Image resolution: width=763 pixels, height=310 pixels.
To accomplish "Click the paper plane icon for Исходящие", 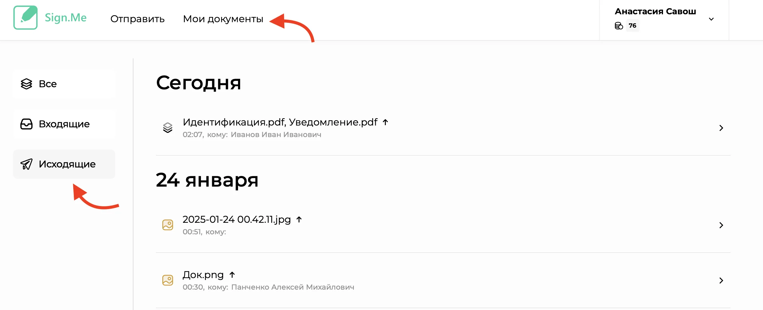I will tap(26, 164).
